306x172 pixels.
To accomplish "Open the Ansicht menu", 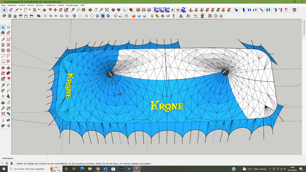I will coord(22,5).
